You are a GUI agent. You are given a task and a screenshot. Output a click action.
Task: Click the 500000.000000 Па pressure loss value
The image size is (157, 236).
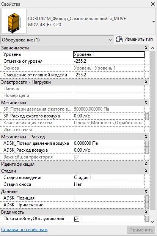[x=91, y=109]
